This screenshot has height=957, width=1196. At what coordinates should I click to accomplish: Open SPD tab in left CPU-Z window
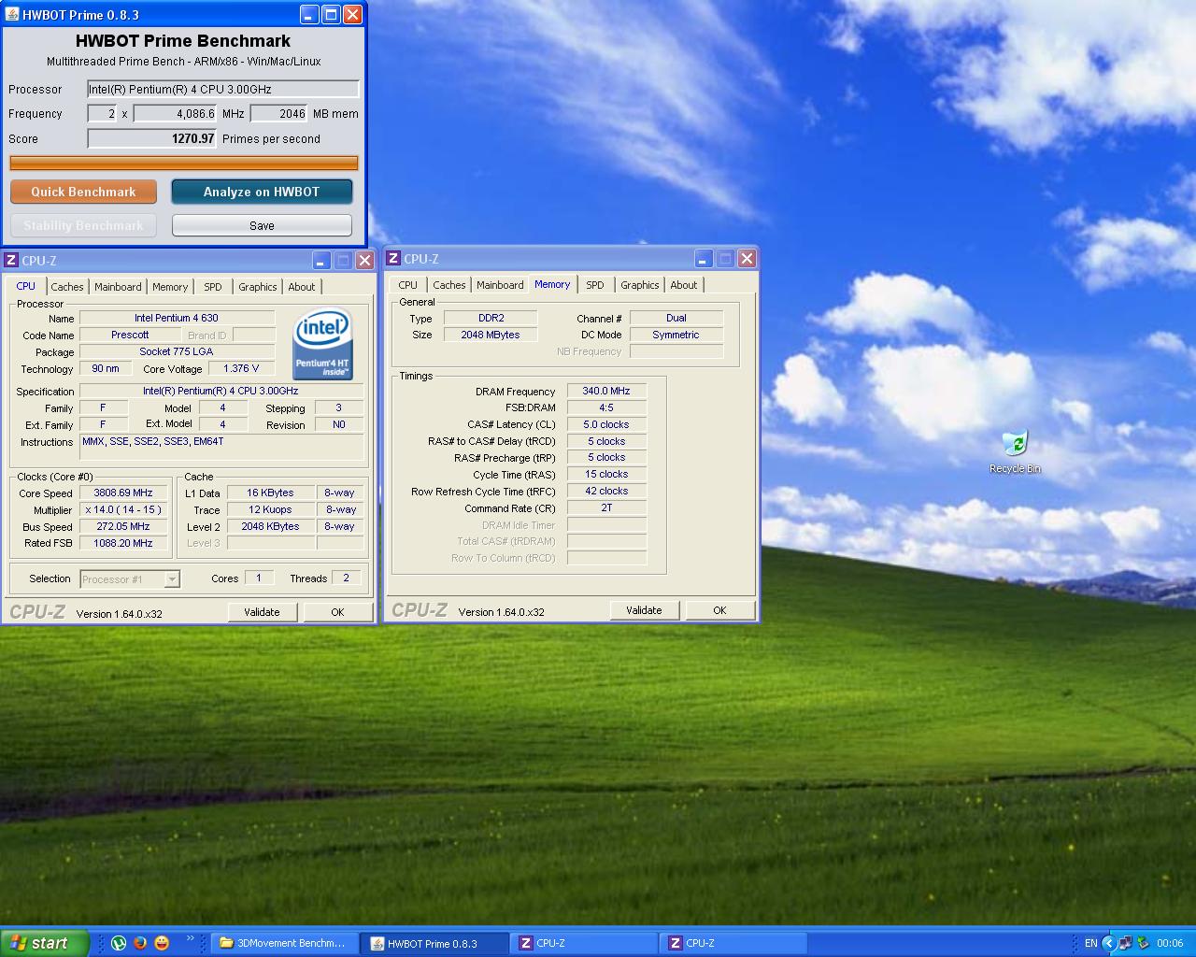tap(213, 287)
